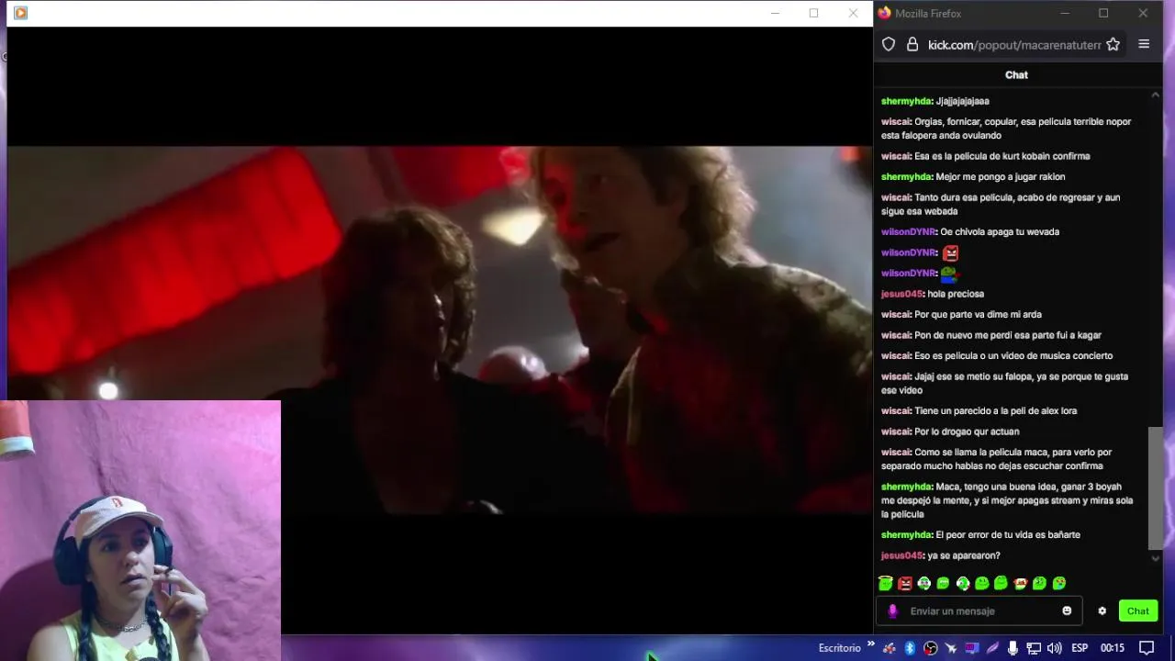The width and height of the screenshot is (1175, 661).
Task: Maximize the media player window
Action: click(x=813, y=13)
